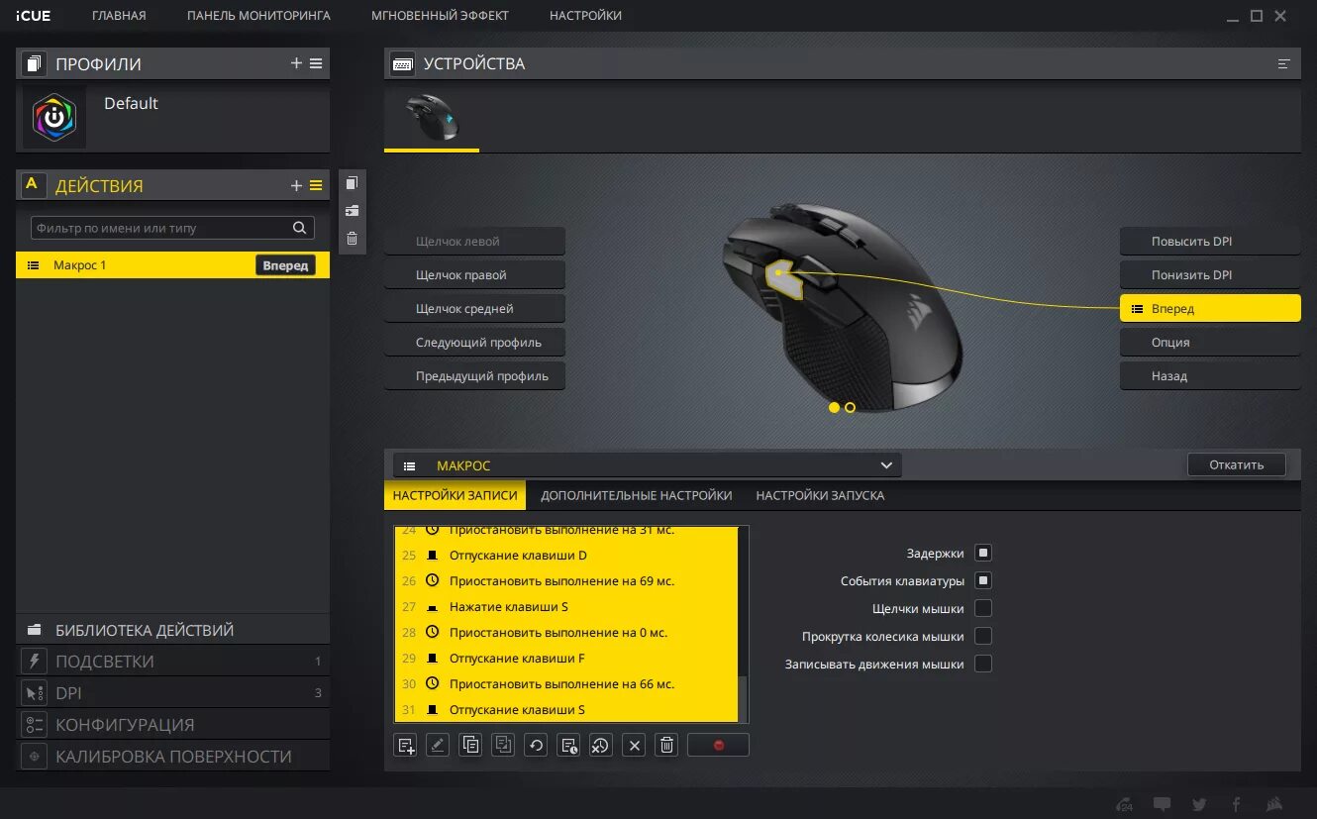This screenshot has height=819, width=1317.
Task: Switch to Настройки записи tab
Action: [456, 495]
